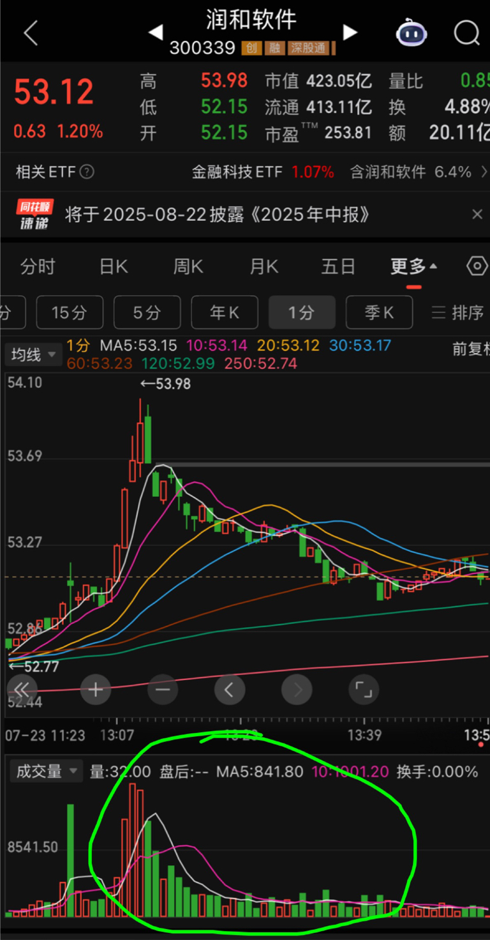Go to previous stock with left triangle
490x940 pixels.
pyautogui.click(x=156, y=33)
